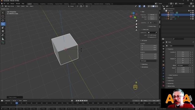Expand the Relations panel
The image size is (195, 110).
[x=170, y=78]
